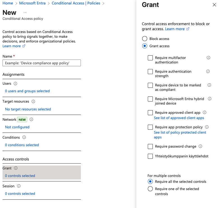Enable Require device to be marked as compliant
This screenshot has height=208, width=218.
150,85
